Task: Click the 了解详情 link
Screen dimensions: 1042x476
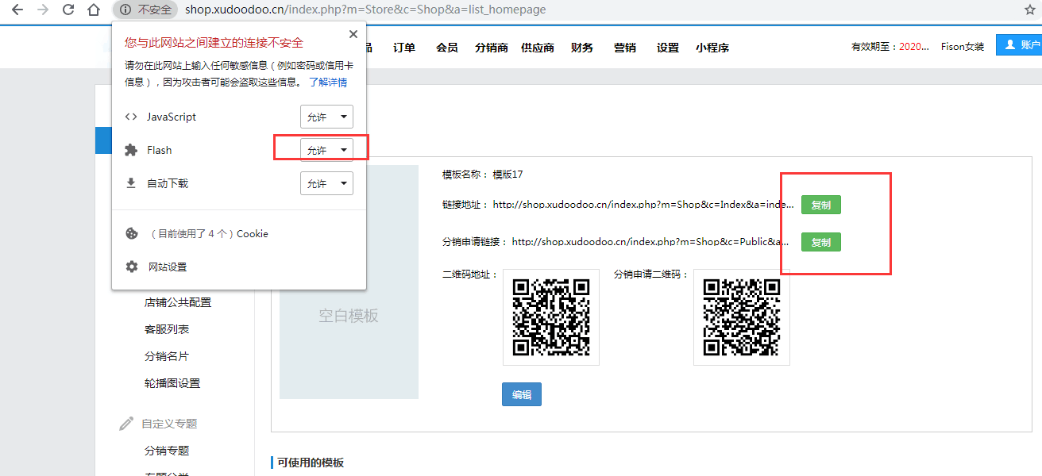Action: (328, 82)
